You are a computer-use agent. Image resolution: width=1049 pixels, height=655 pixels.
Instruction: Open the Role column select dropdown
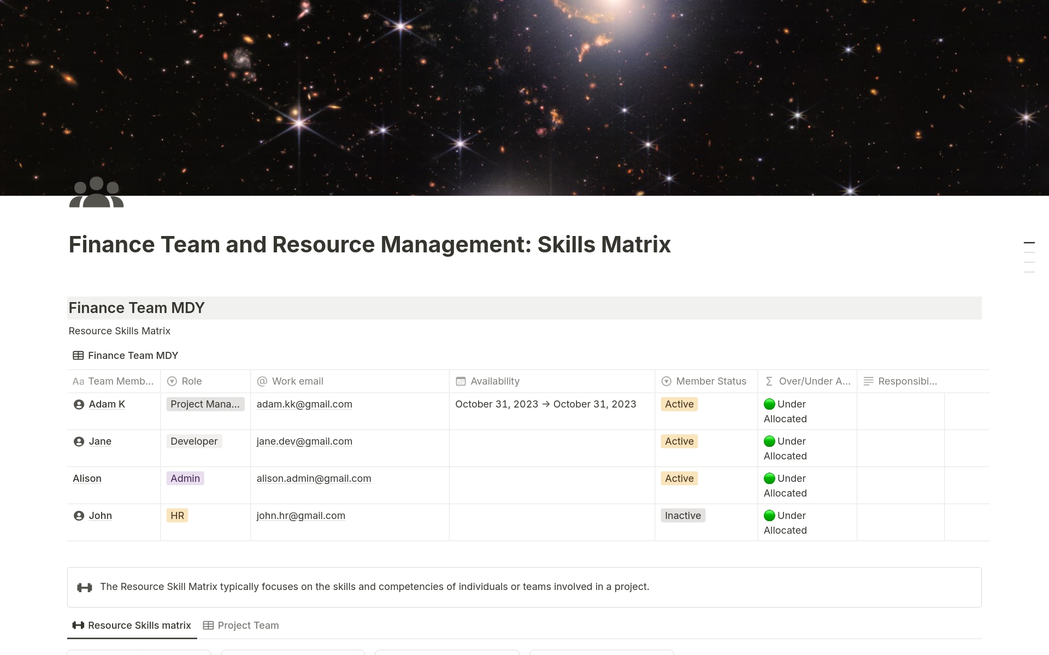[x=172, y=381]
